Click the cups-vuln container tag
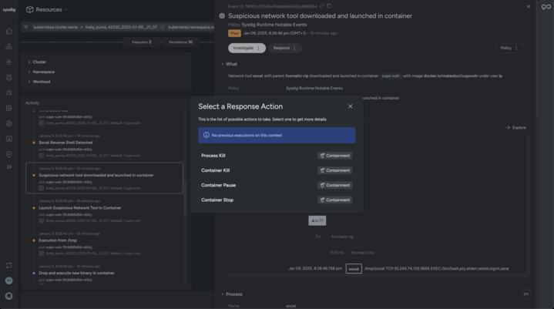 coord(391,76)
